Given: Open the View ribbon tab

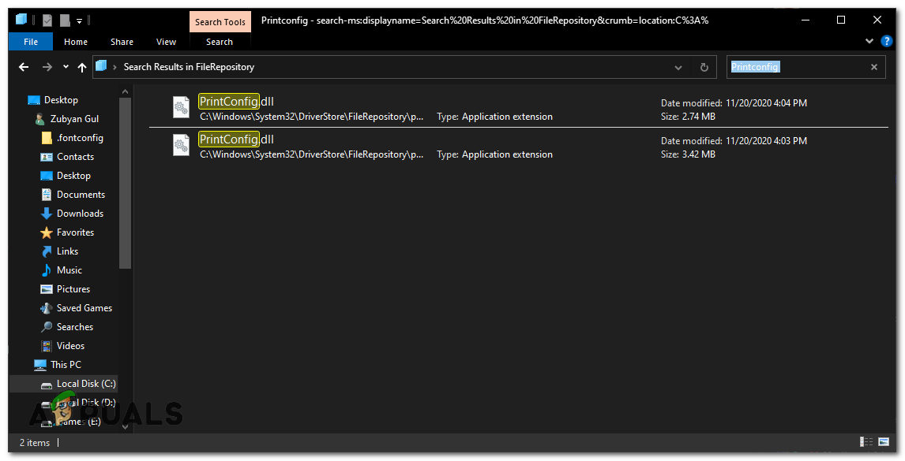Looking at the screenshot, I should pyautogui.click(x=166, y=42).
